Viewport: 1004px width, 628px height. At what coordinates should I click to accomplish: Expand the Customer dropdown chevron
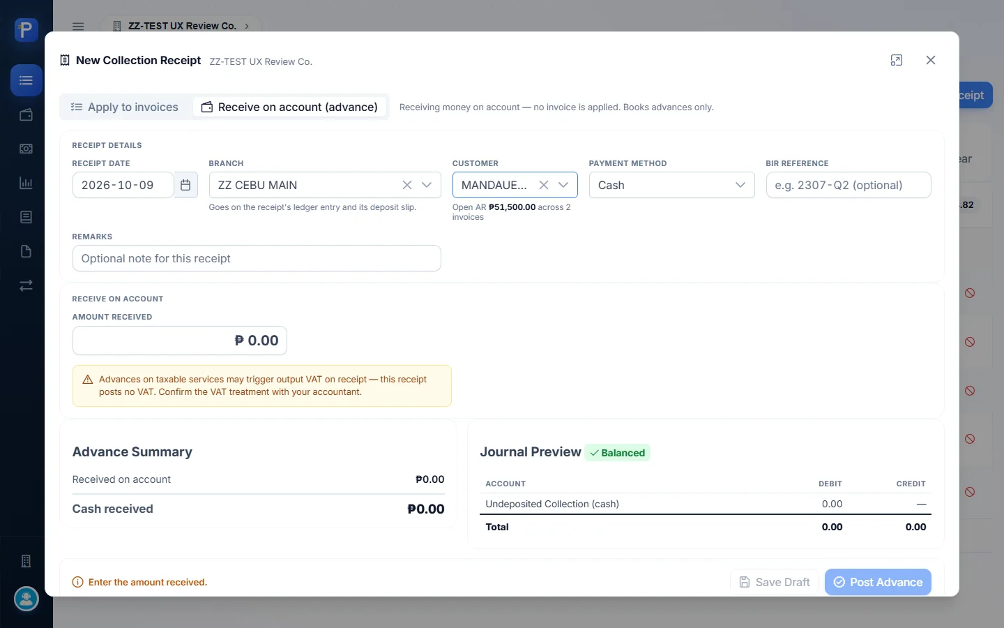[563, 185]
